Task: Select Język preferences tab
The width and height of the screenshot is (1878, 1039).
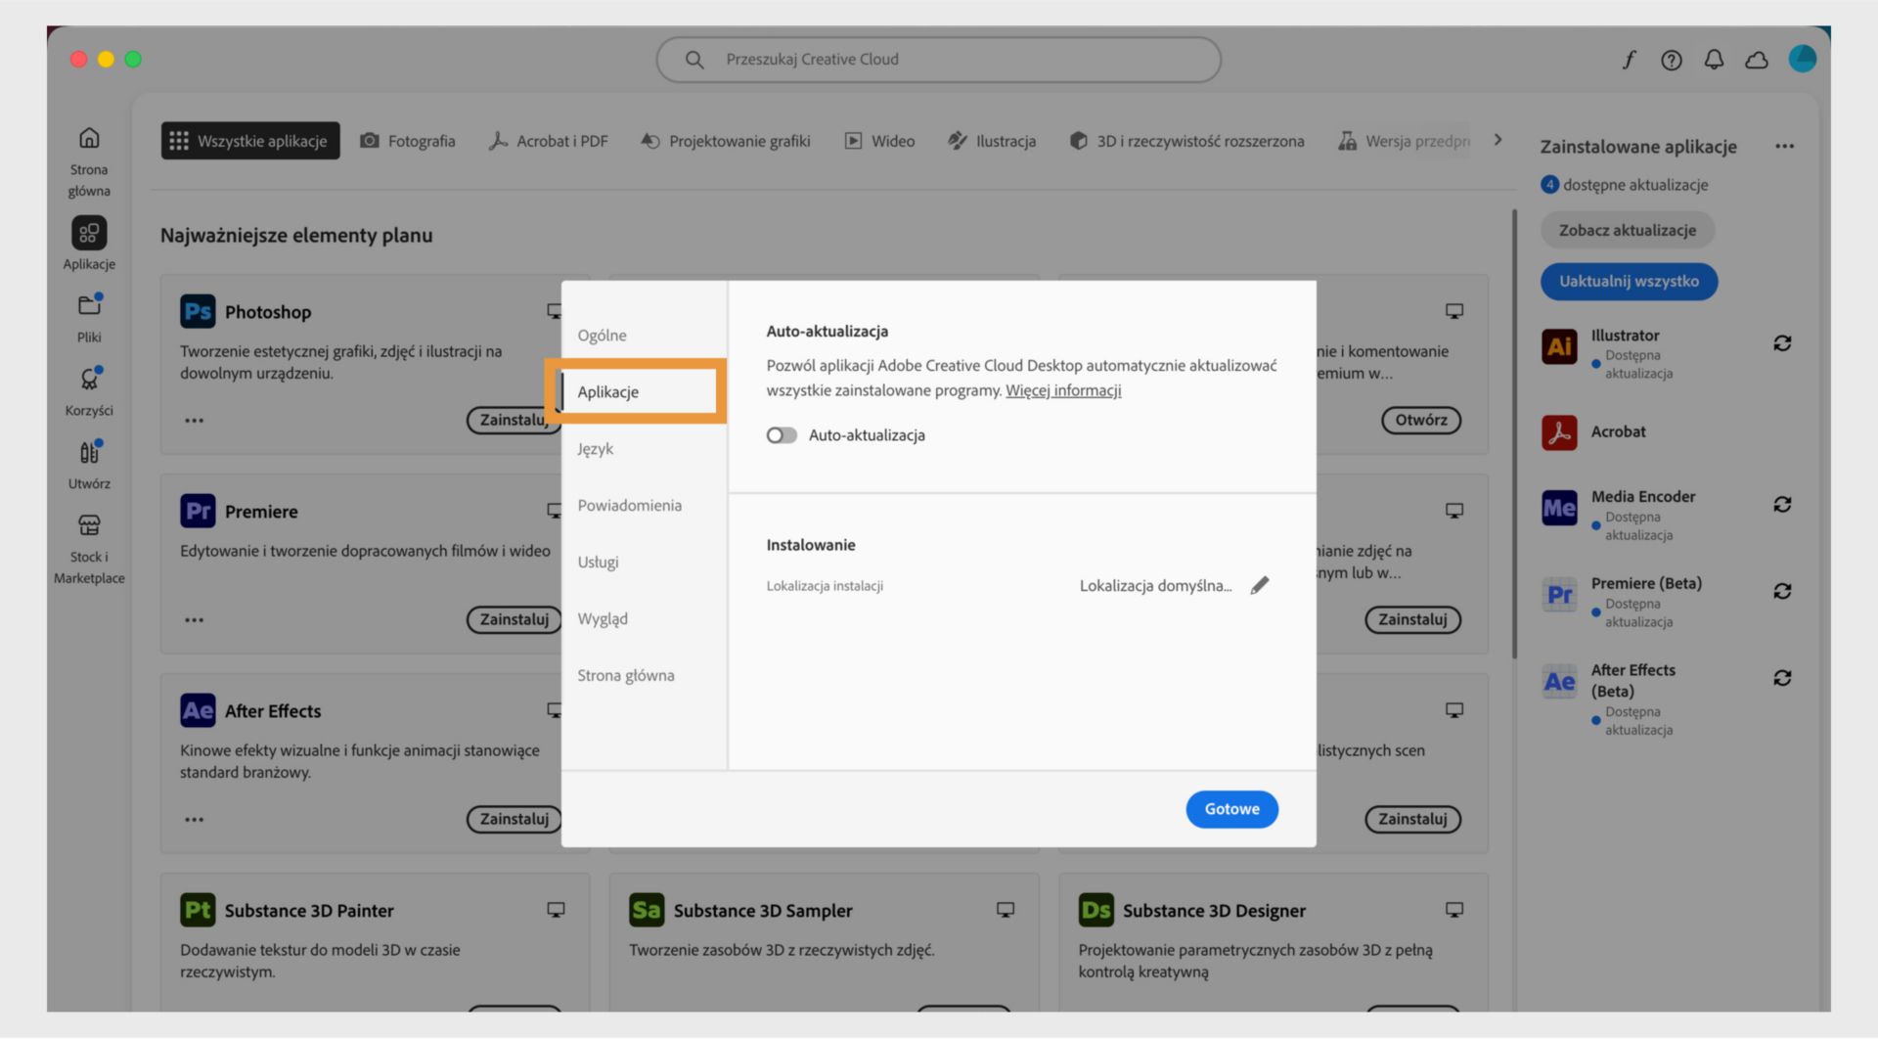Action: point(596,449)
